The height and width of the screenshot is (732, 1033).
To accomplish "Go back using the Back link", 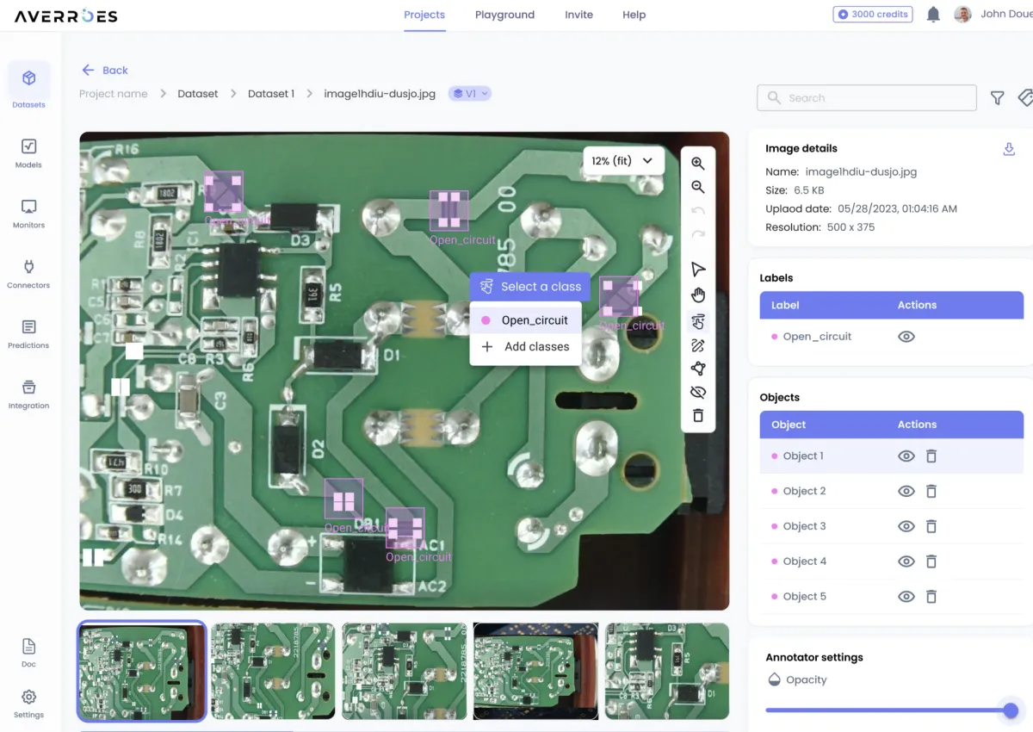I will 105,71.
